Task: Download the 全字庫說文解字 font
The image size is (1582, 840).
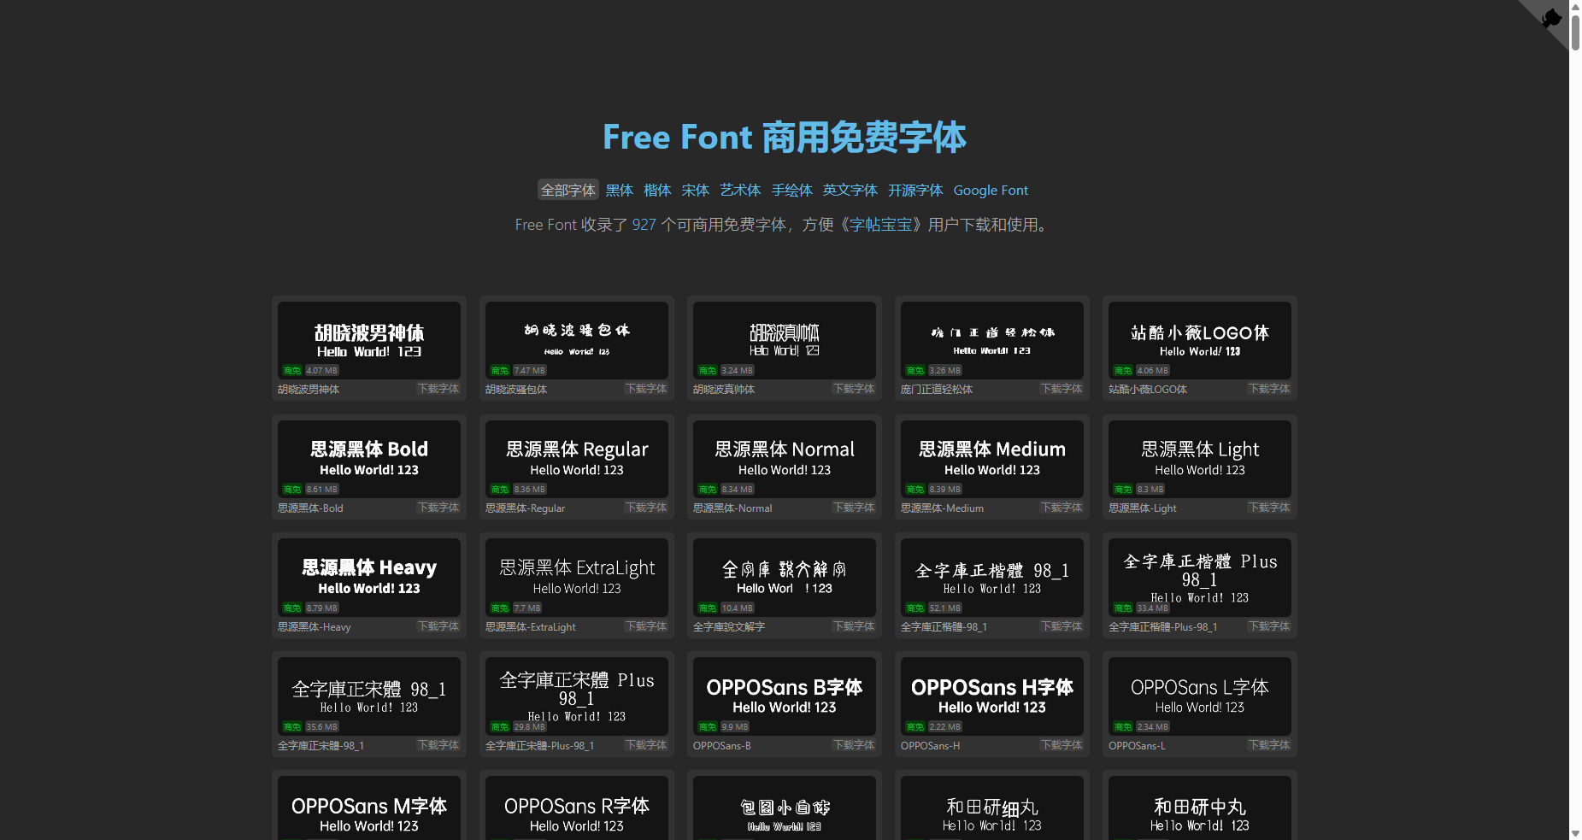Action: [854, 626]
